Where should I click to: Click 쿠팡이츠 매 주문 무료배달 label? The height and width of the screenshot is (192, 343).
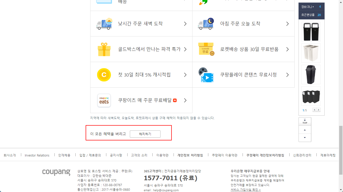pos(145,100)
